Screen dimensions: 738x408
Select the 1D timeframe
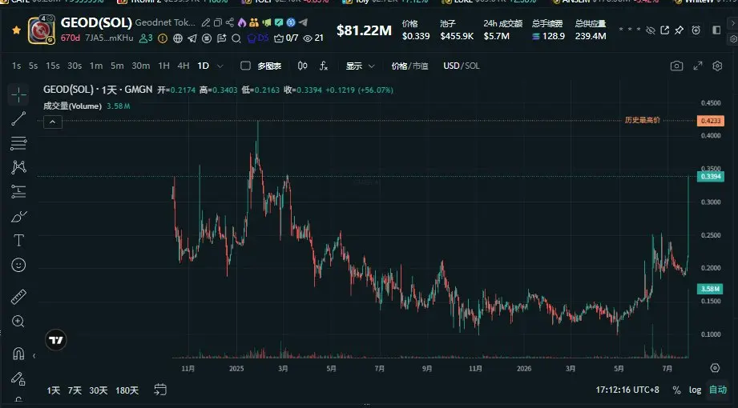204,66
